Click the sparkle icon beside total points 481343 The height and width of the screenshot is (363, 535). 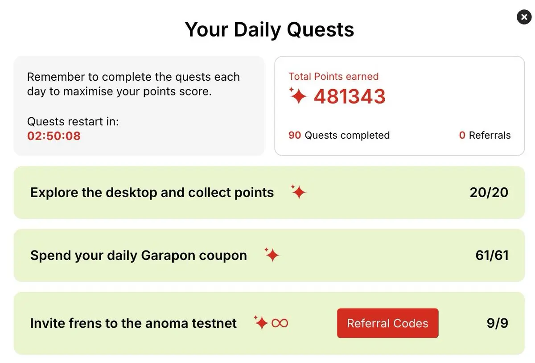click(297, 96)
